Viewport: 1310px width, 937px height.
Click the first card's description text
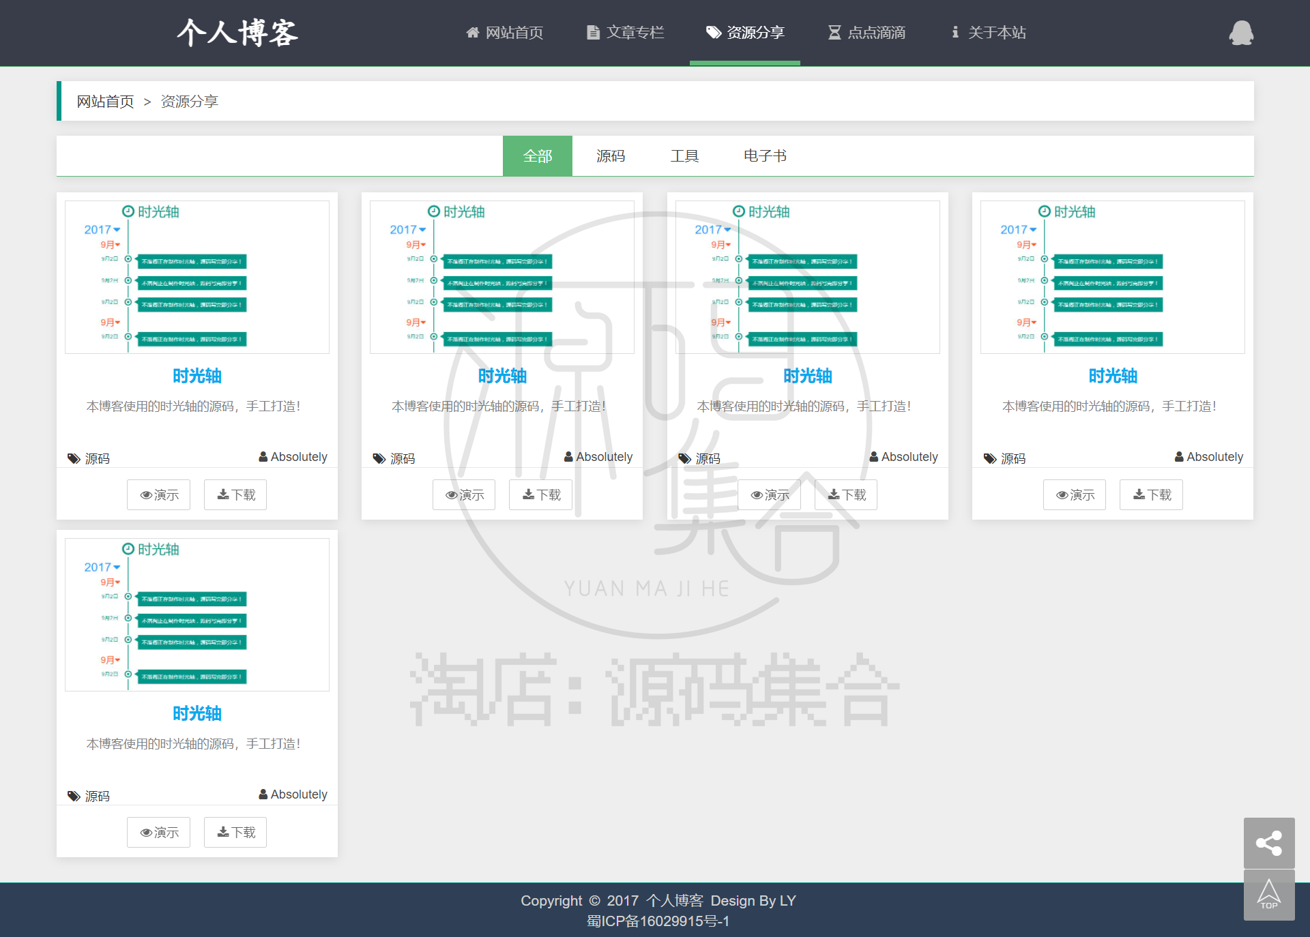194,406
